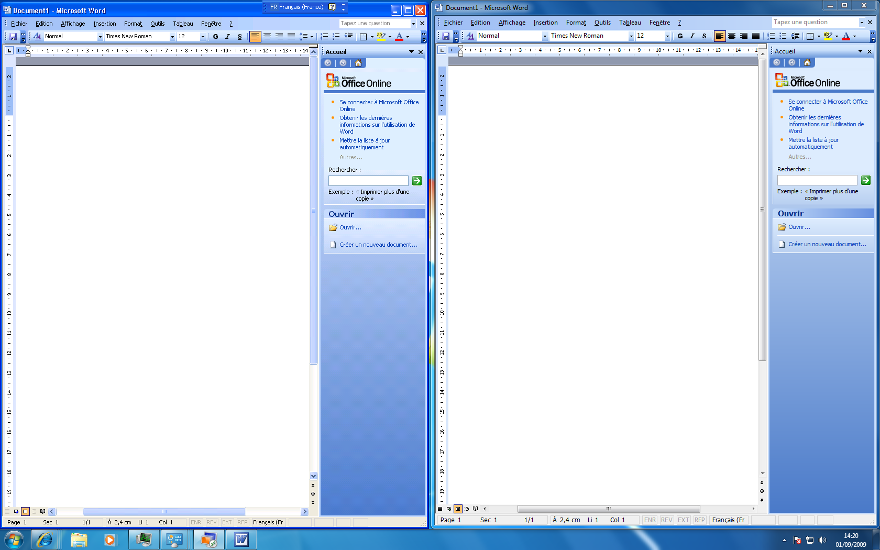880x550 pixels.
Task: Center text alignment in right Word window
Action: 732,36
